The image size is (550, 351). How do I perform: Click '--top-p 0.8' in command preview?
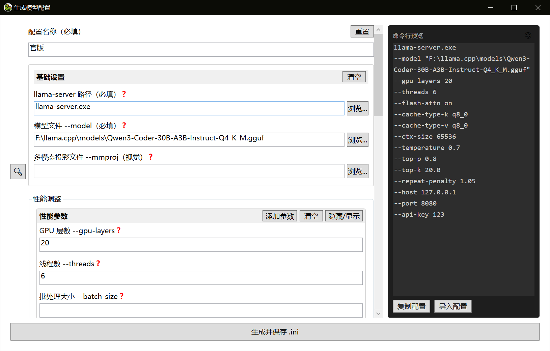click(x=415, y=159)
